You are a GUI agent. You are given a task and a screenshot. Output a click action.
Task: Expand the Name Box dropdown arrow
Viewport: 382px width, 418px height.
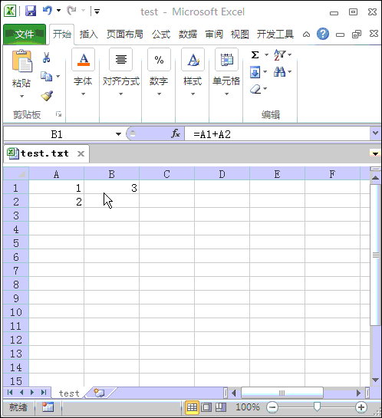[x=118, y=133]
